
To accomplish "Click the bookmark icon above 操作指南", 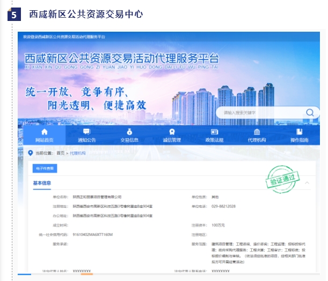I will pyautogui.click(x=300, y=132).
